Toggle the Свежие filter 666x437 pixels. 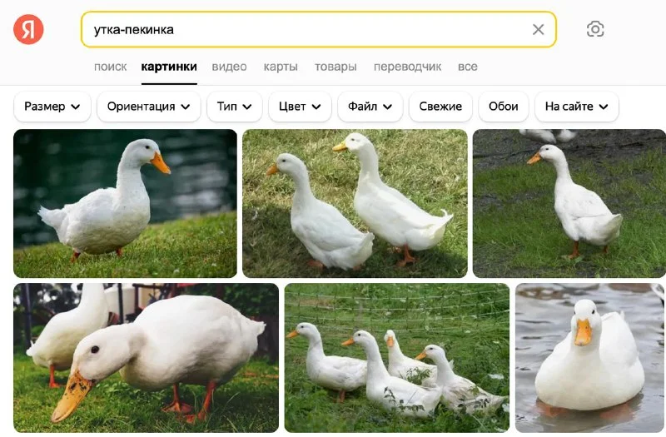coord(440,107)
